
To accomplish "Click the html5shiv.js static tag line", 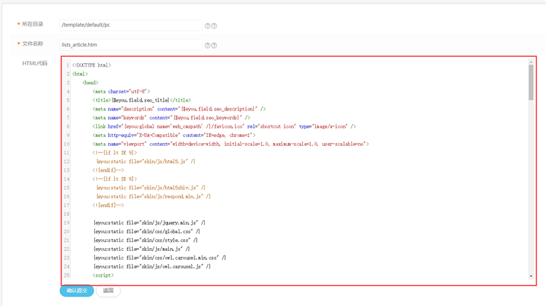I will (x=151, y=188).
